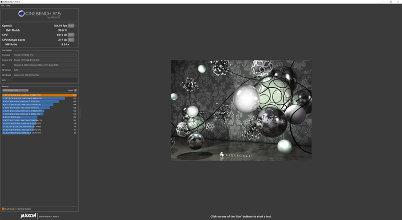Click the empty Info text field

pos(45,80)
